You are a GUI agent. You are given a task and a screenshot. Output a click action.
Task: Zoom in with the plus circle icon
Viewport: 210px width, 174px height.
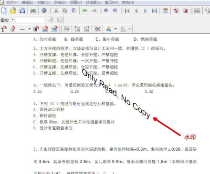106,10
